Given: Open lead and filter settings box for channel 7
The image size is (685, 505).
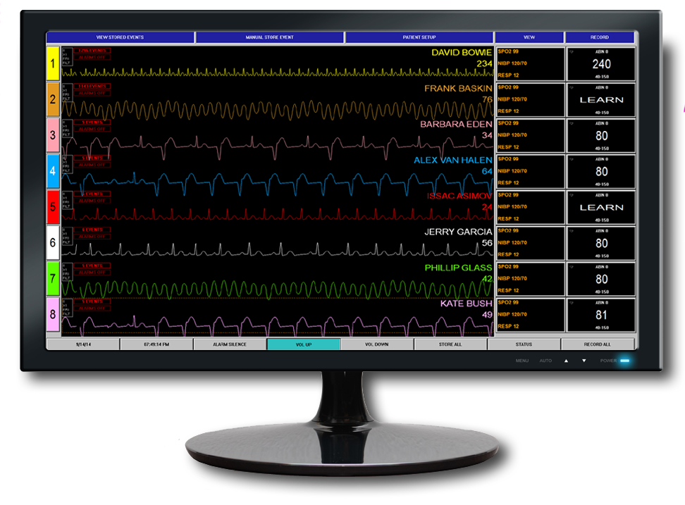Looking at the screenshot, I should [67, 271].
